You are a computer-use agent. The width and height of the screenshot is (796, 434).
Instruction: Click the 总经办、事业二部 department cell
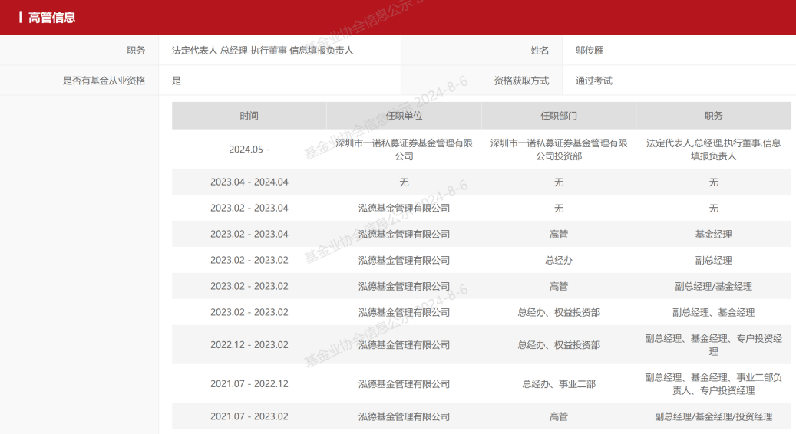pos(559,384)
